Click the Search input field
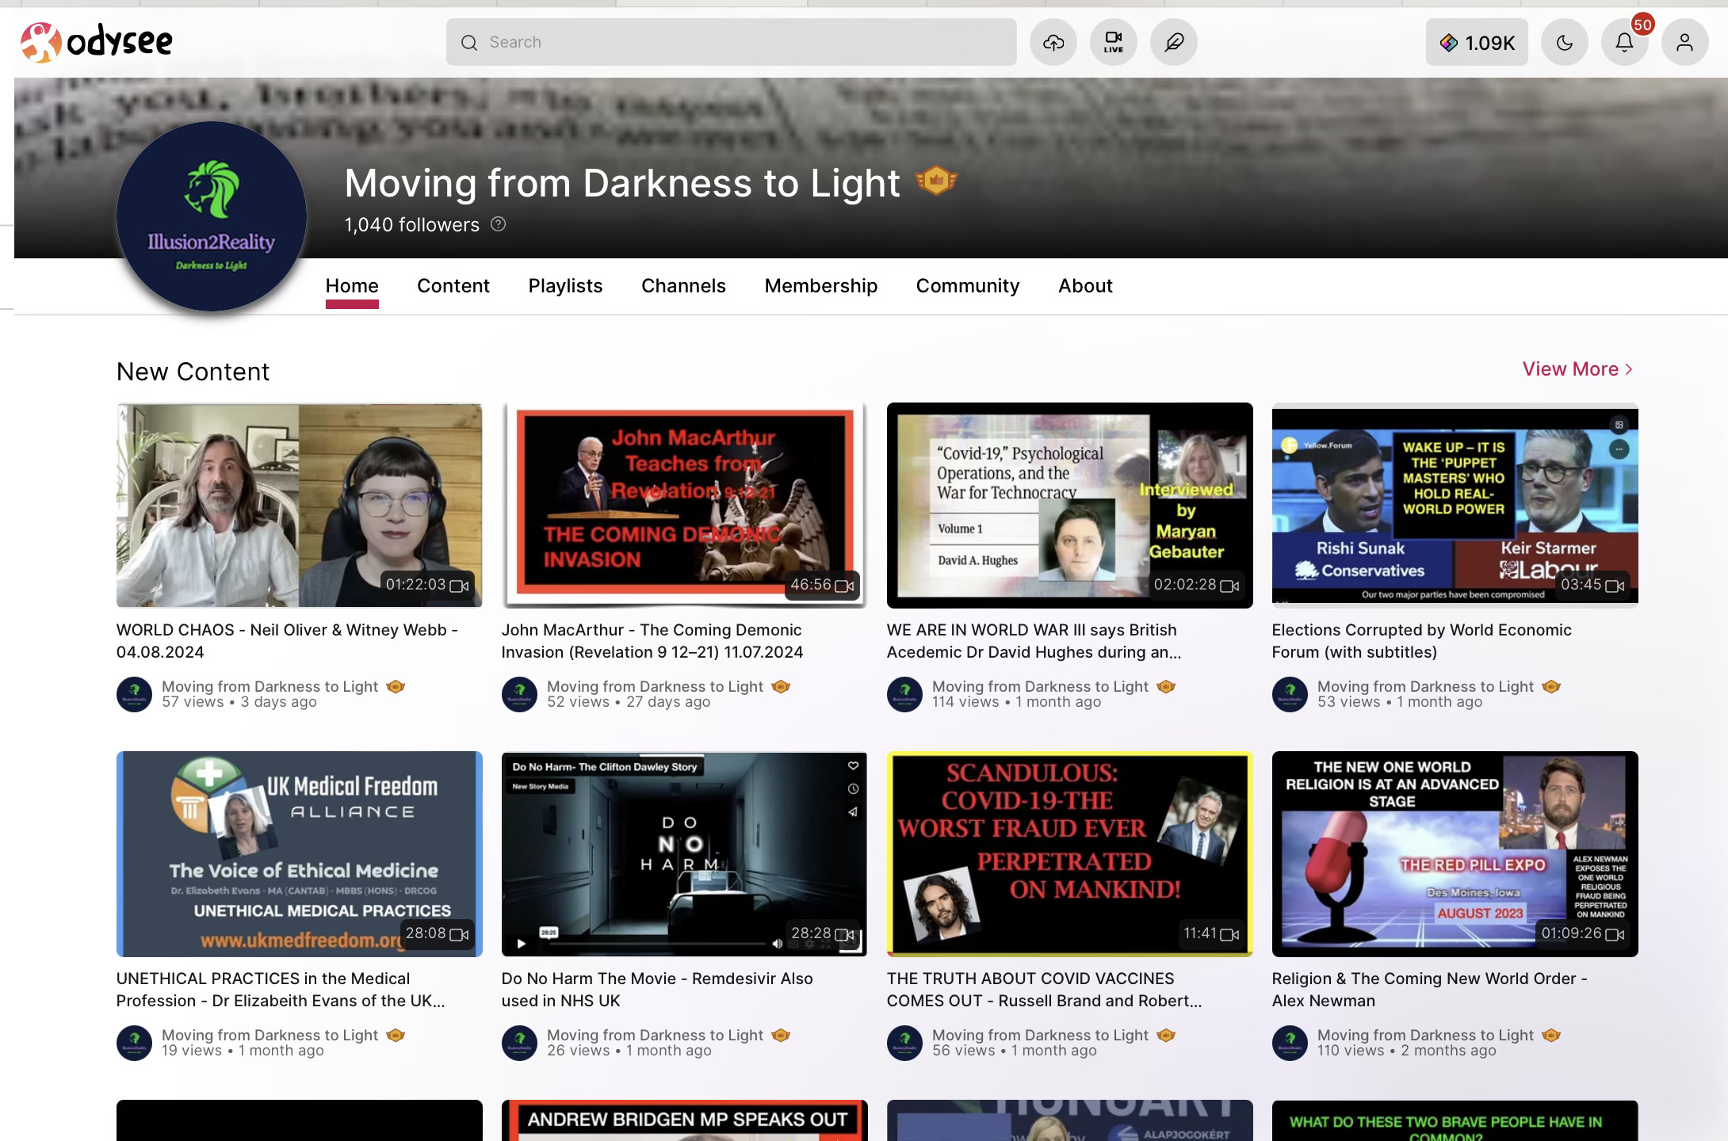The width and height of the screenshot is (1728, 1141). coord(731,42)
